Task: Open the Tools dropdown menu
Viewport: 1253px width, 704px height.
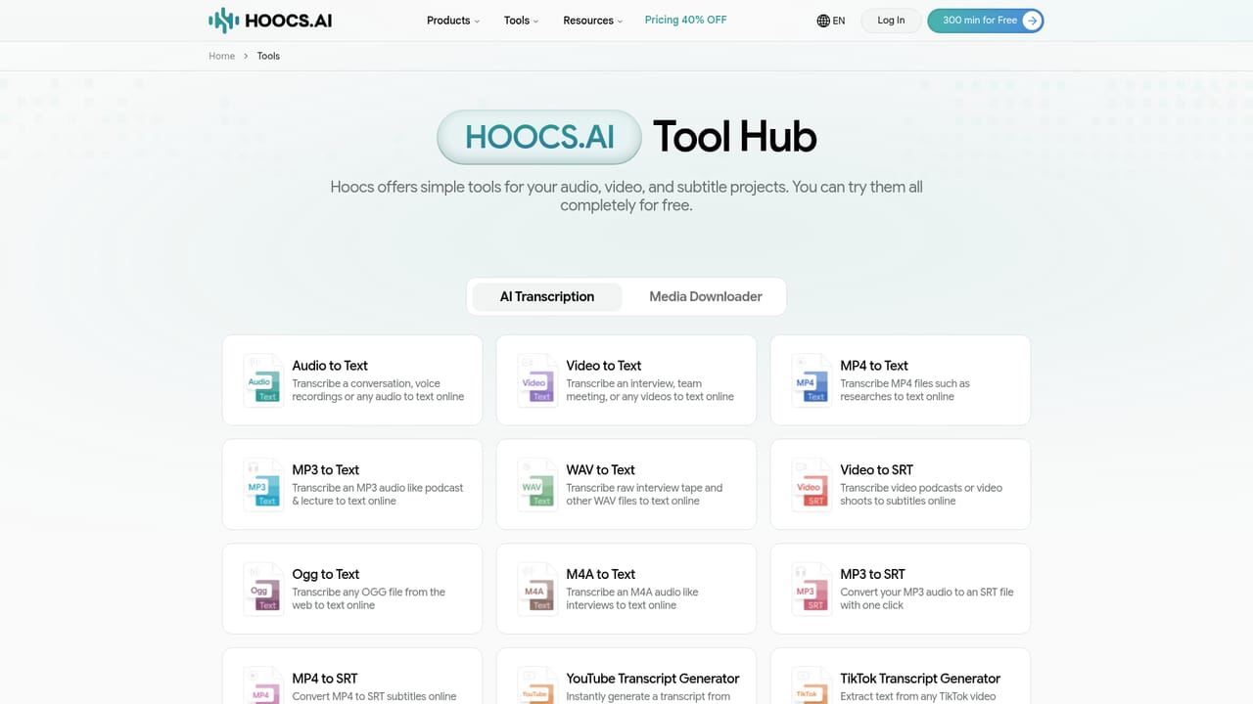Action: pyautogui.click(x=521, y=21)
